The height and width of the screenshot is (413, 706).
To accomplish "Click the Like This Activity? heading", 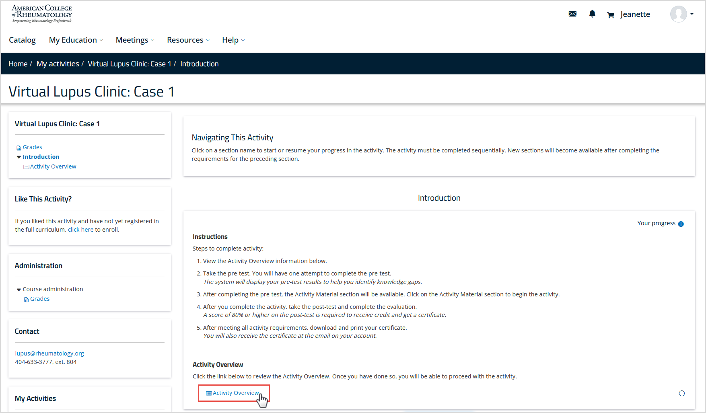I will pyautogui.click(x=43, y=199).
